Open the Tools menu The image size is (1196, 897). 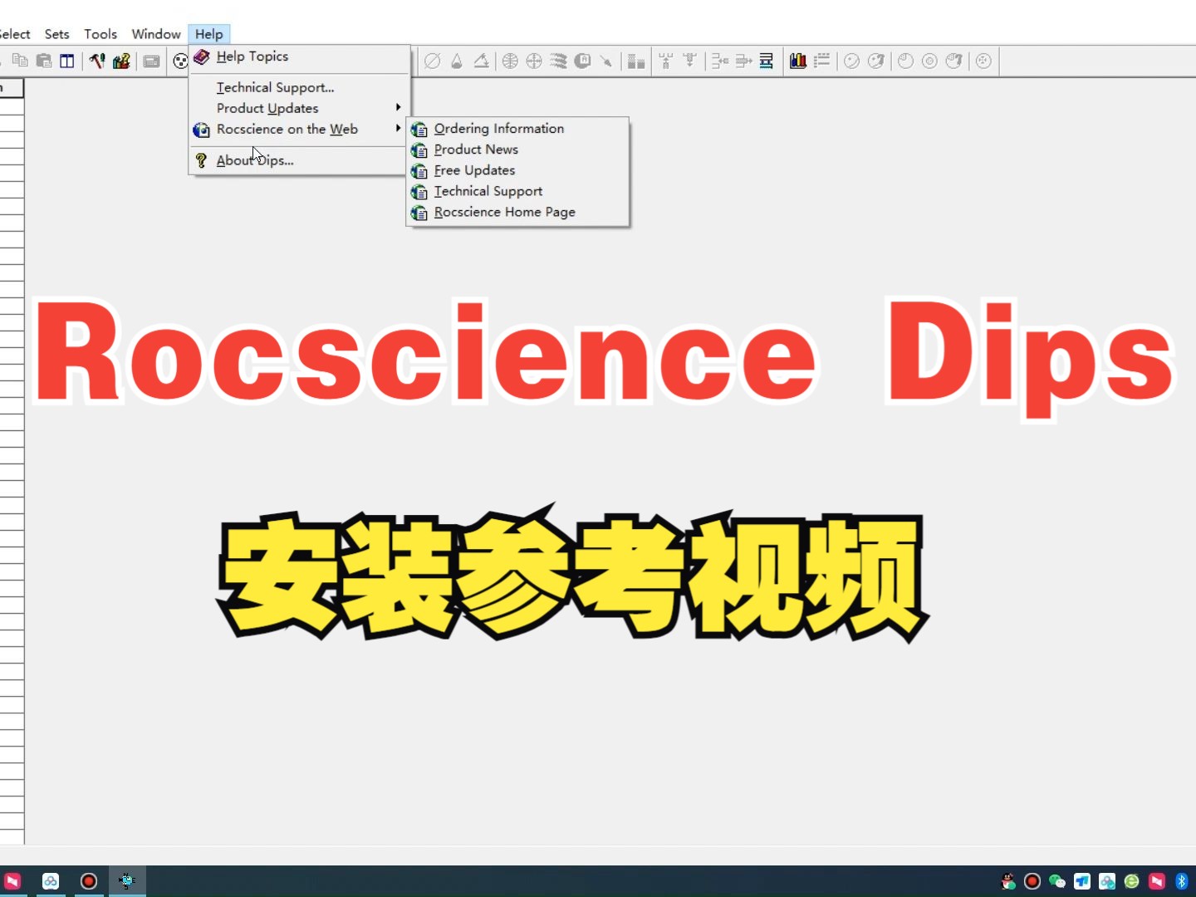tap(100, 34)
